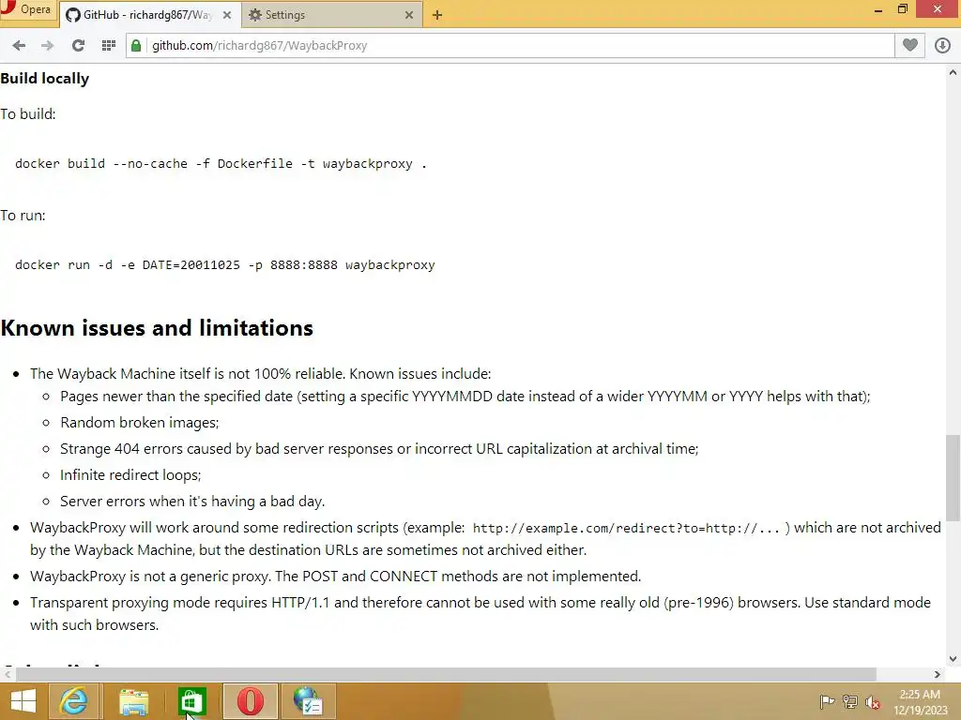The image size is (961, 720).
Task: Reload the current page
Action: (x=78, y=45)
